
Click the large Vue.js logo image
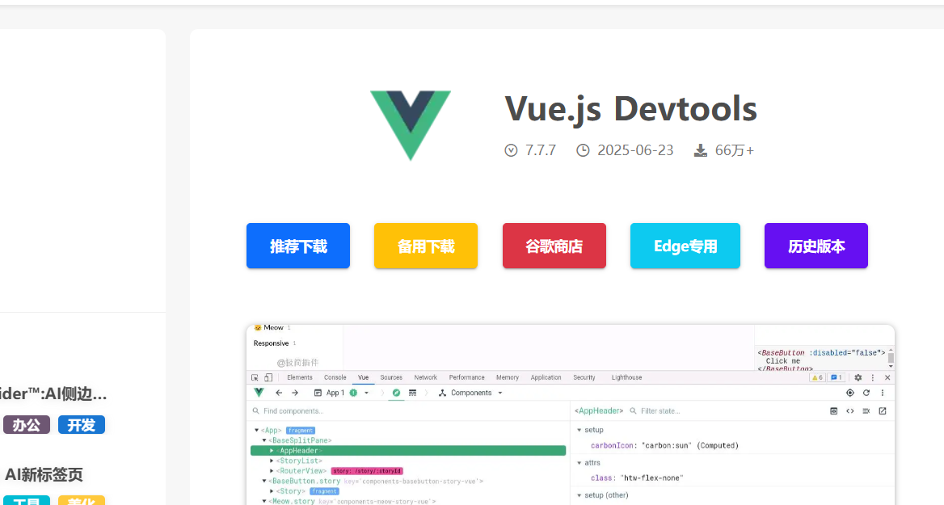click(x=410, y=125)
